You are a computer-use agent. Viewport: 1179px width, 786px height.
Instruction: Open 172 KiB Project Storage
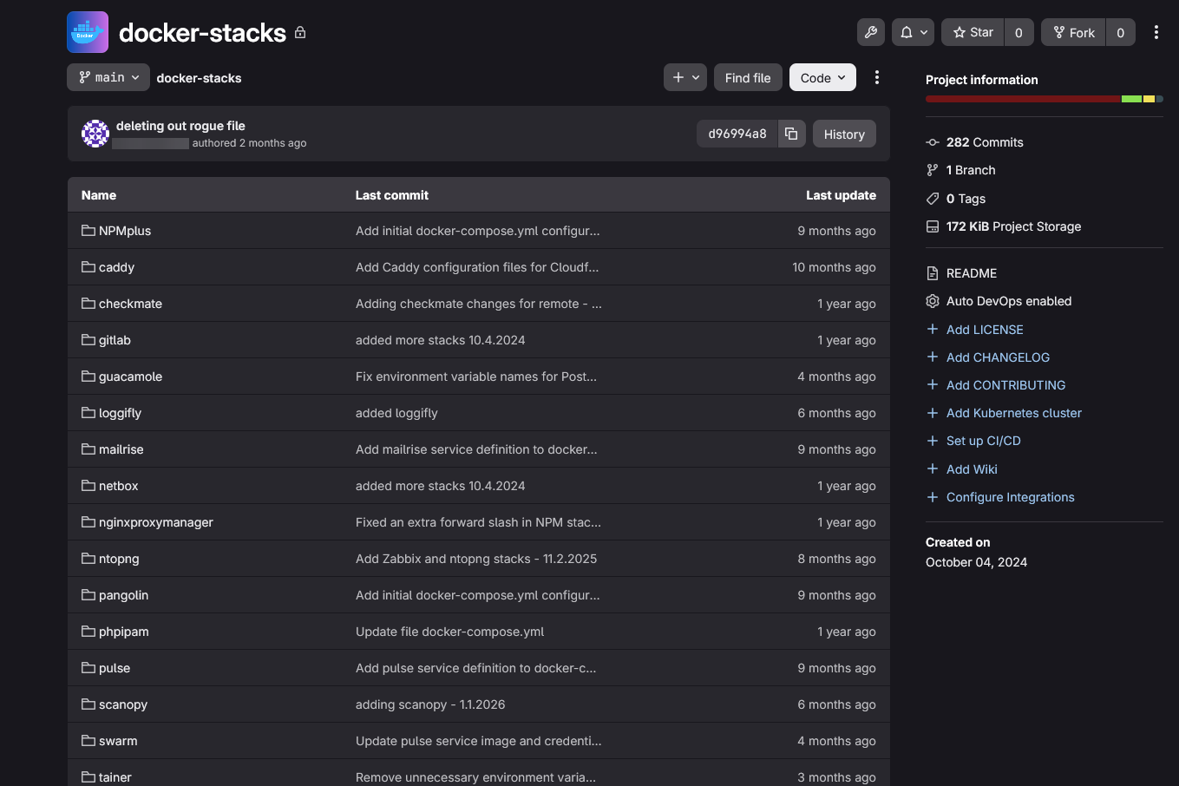click(1013, 226)
